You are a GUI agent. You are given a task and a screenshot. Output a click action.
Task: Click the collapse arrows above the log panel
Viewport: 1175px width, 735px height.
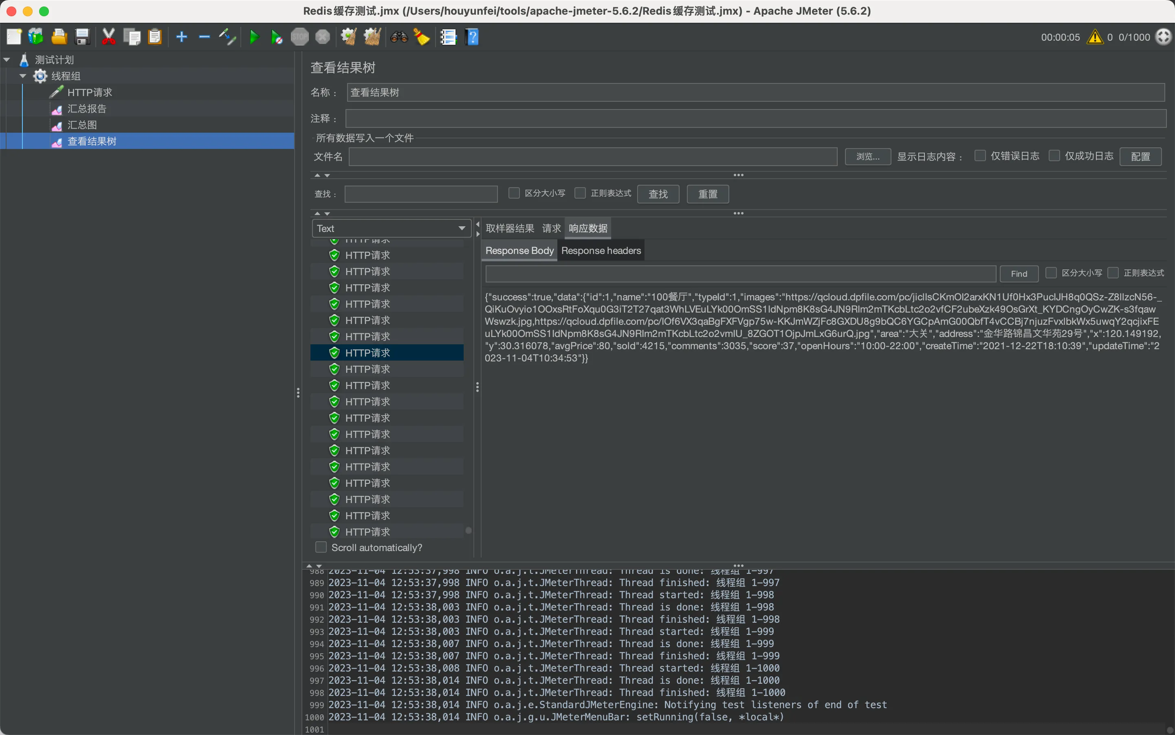pos(314,566)
